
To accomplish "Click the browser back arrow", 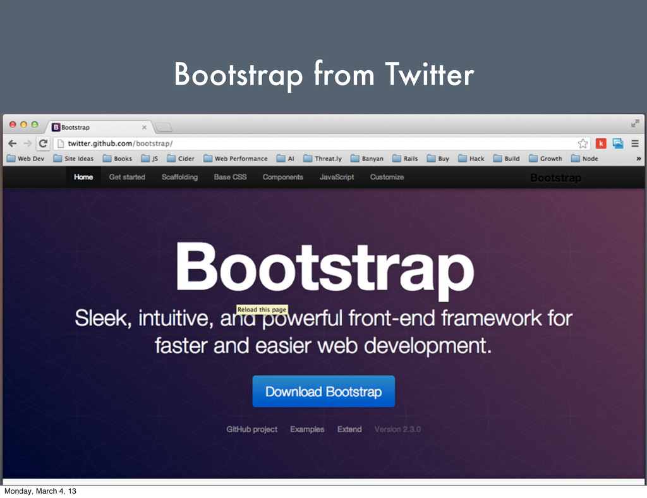I will click(x=13, y=143).
